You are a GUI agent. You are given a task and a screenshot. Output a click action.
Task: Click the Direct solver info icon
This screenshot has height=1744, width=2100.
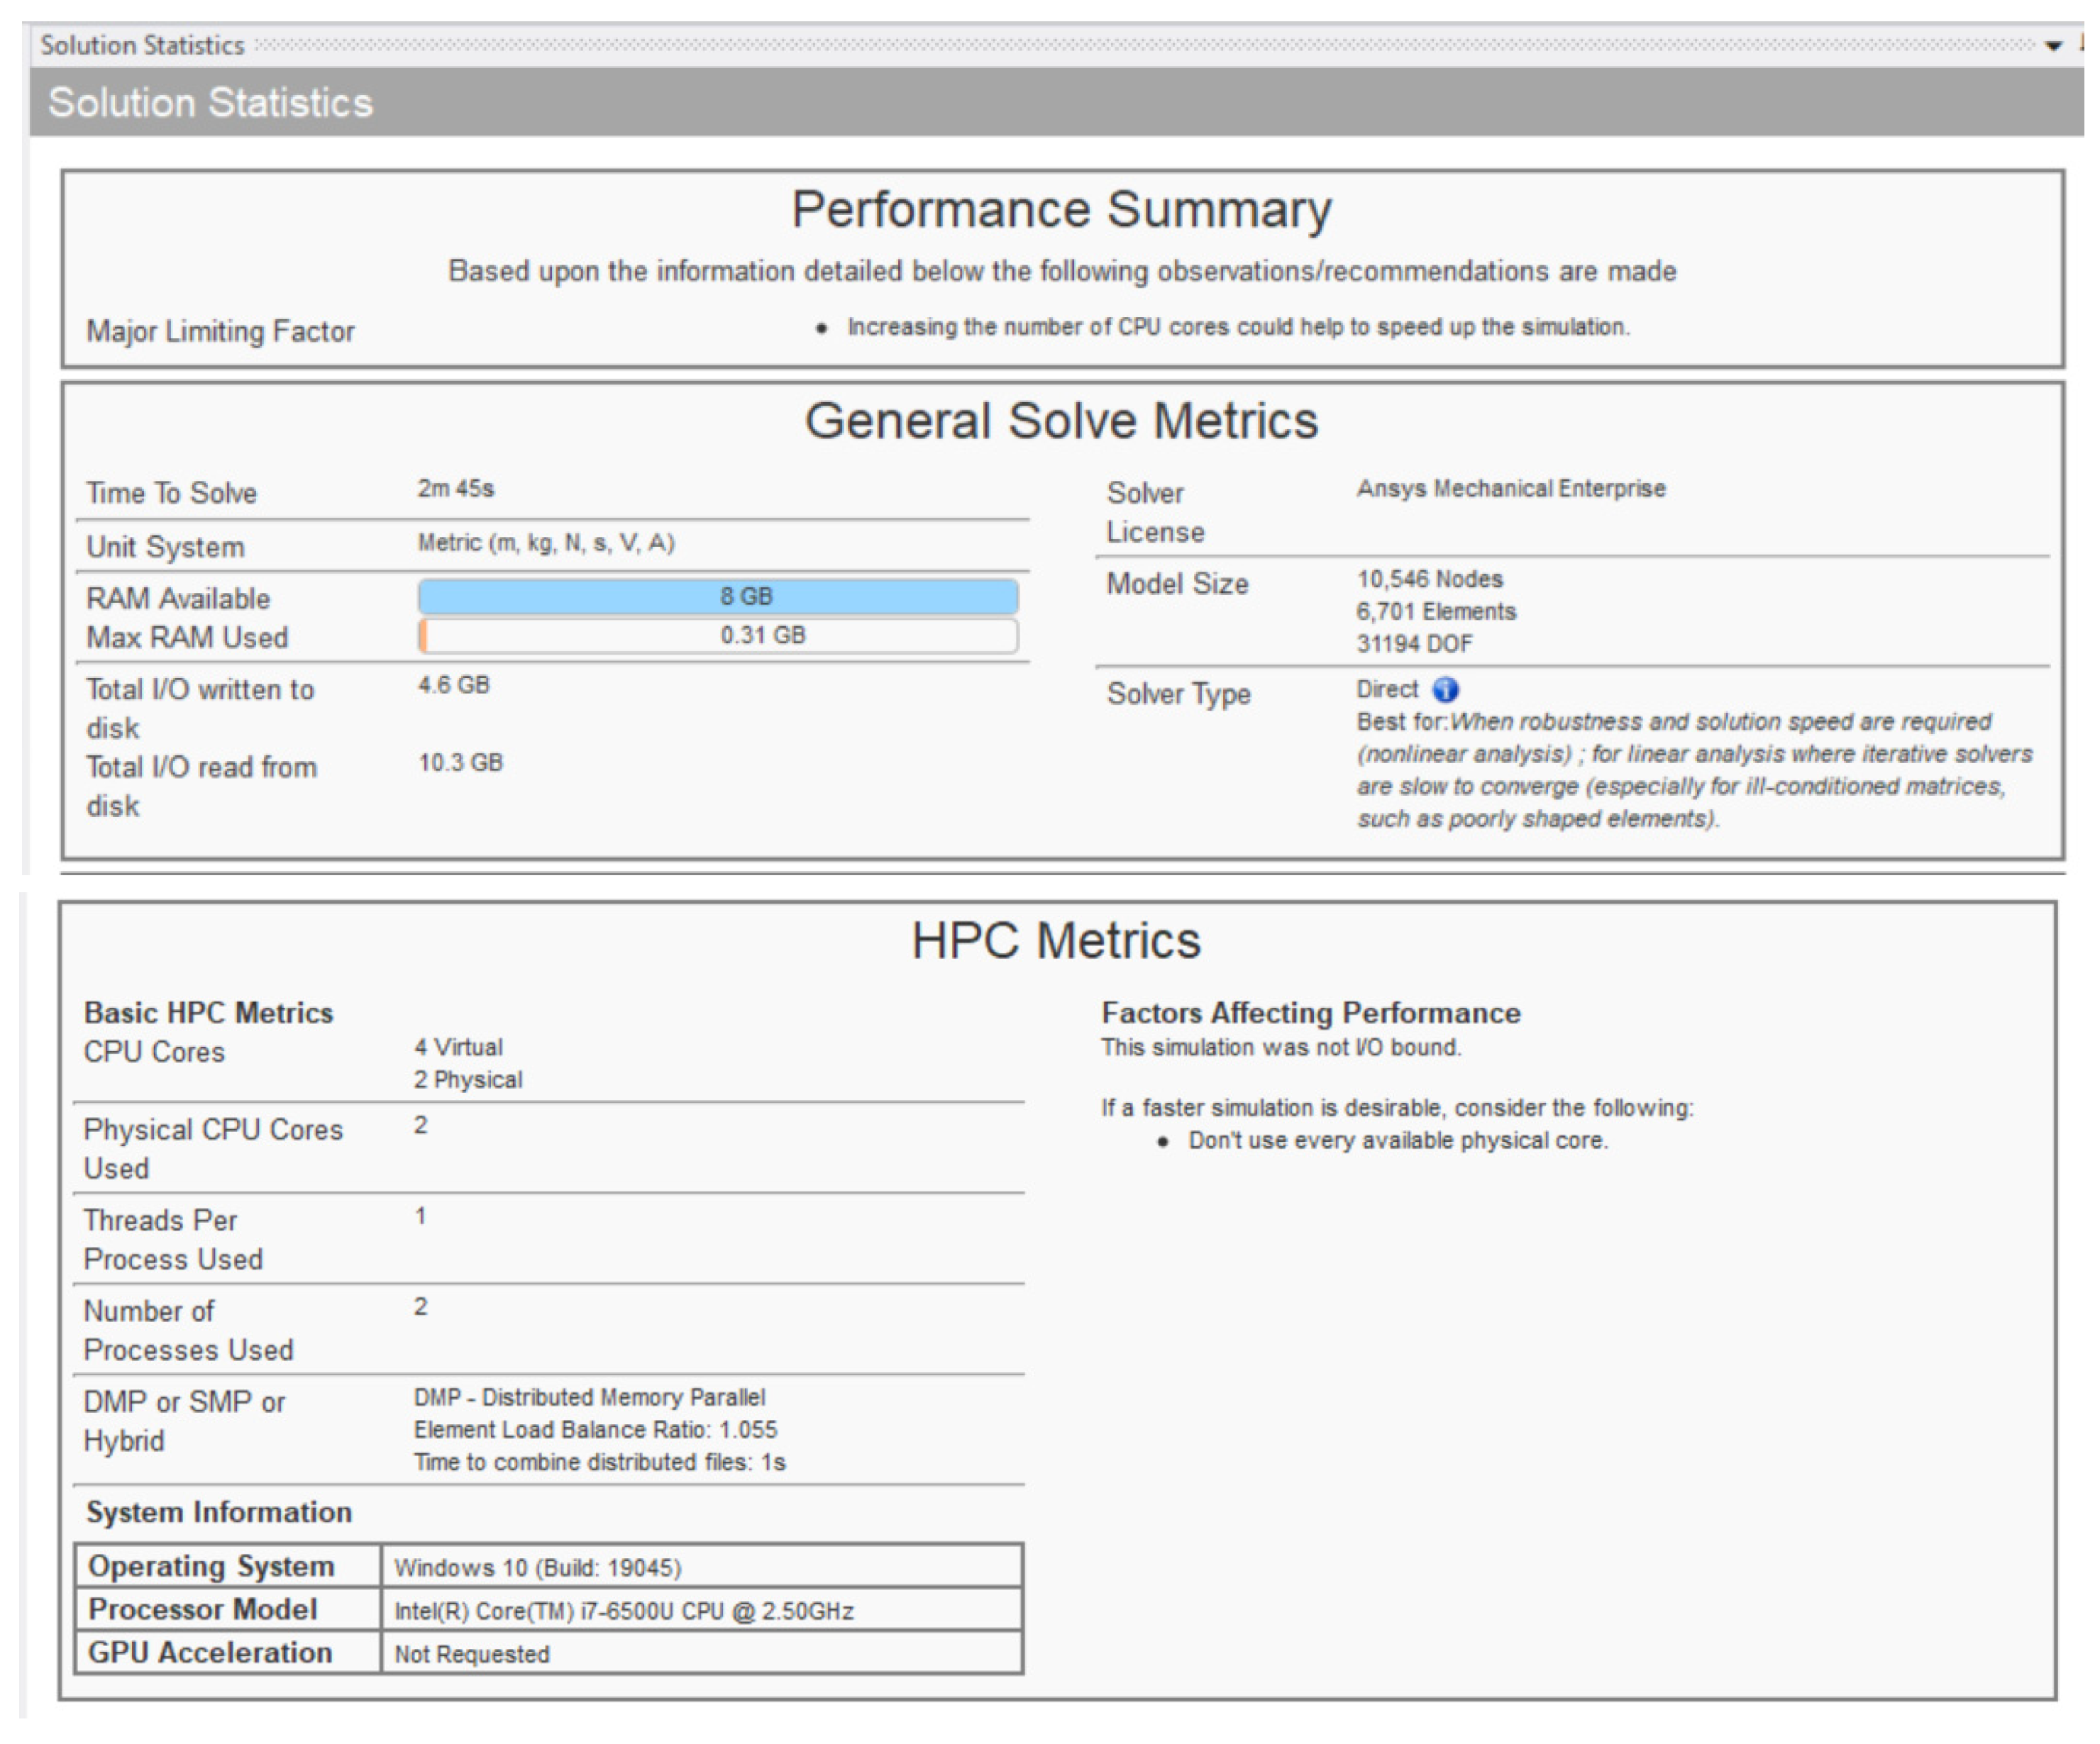(1445, 689)
